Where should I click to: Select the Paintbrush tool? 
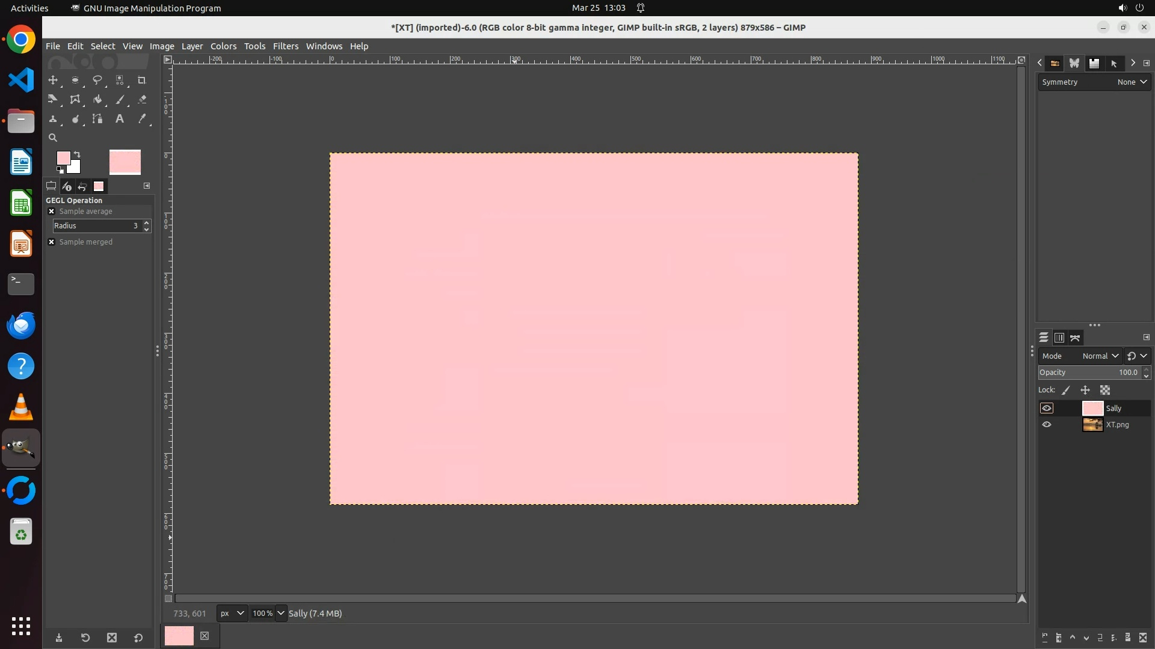coord(120,100)
